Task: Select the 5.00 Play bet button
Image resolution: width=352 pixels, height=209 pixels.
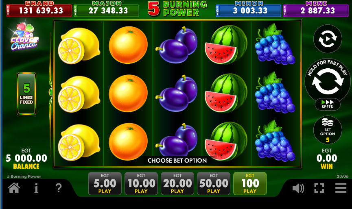Action: click(105, 184)
